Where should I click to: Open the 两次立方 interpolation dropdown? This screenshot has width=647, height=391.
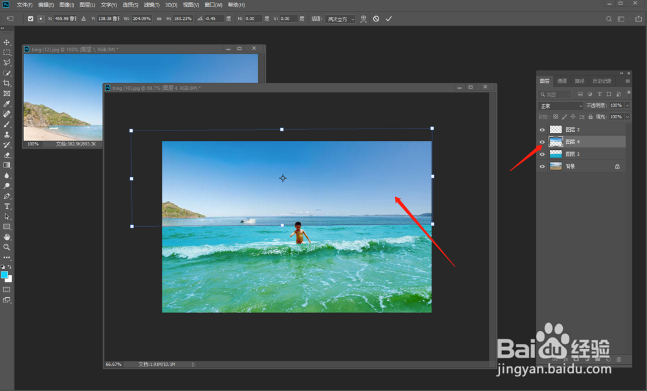(x=340, y=19)
